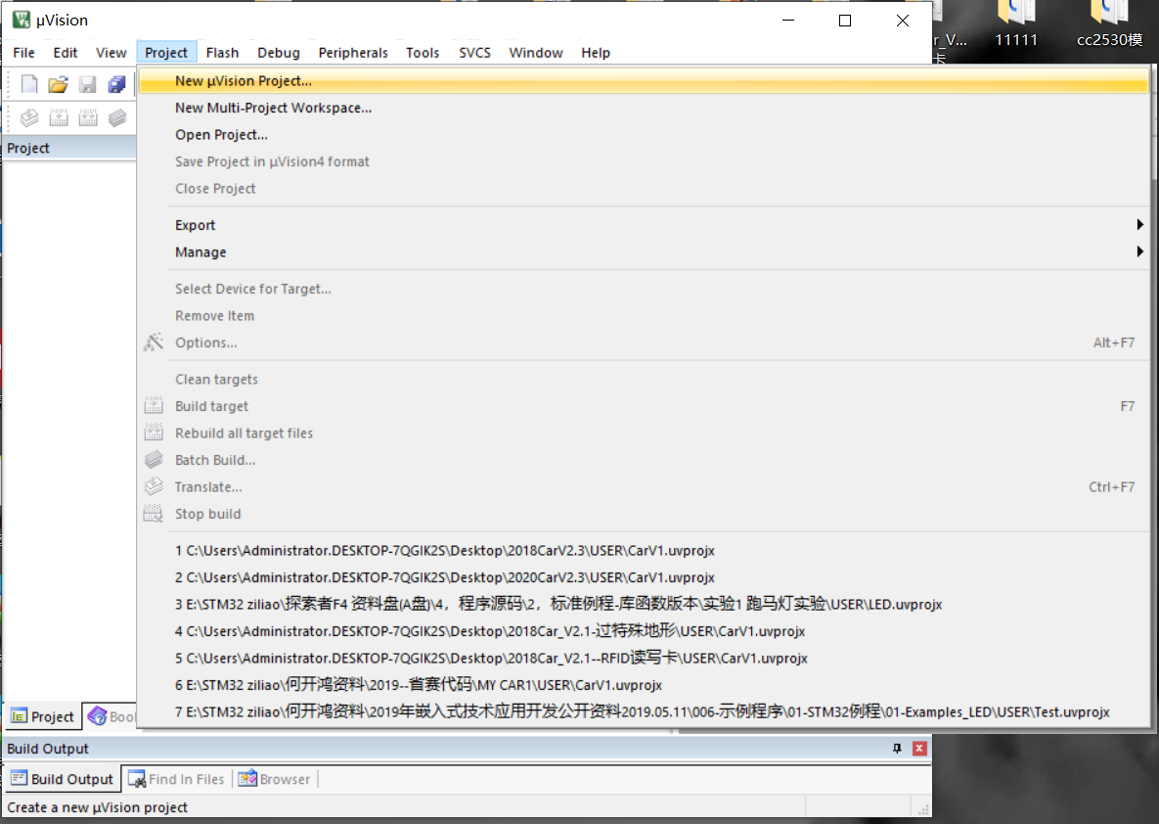Click the Build Output panel title
Screen dimensions: 1159x824
48,749
